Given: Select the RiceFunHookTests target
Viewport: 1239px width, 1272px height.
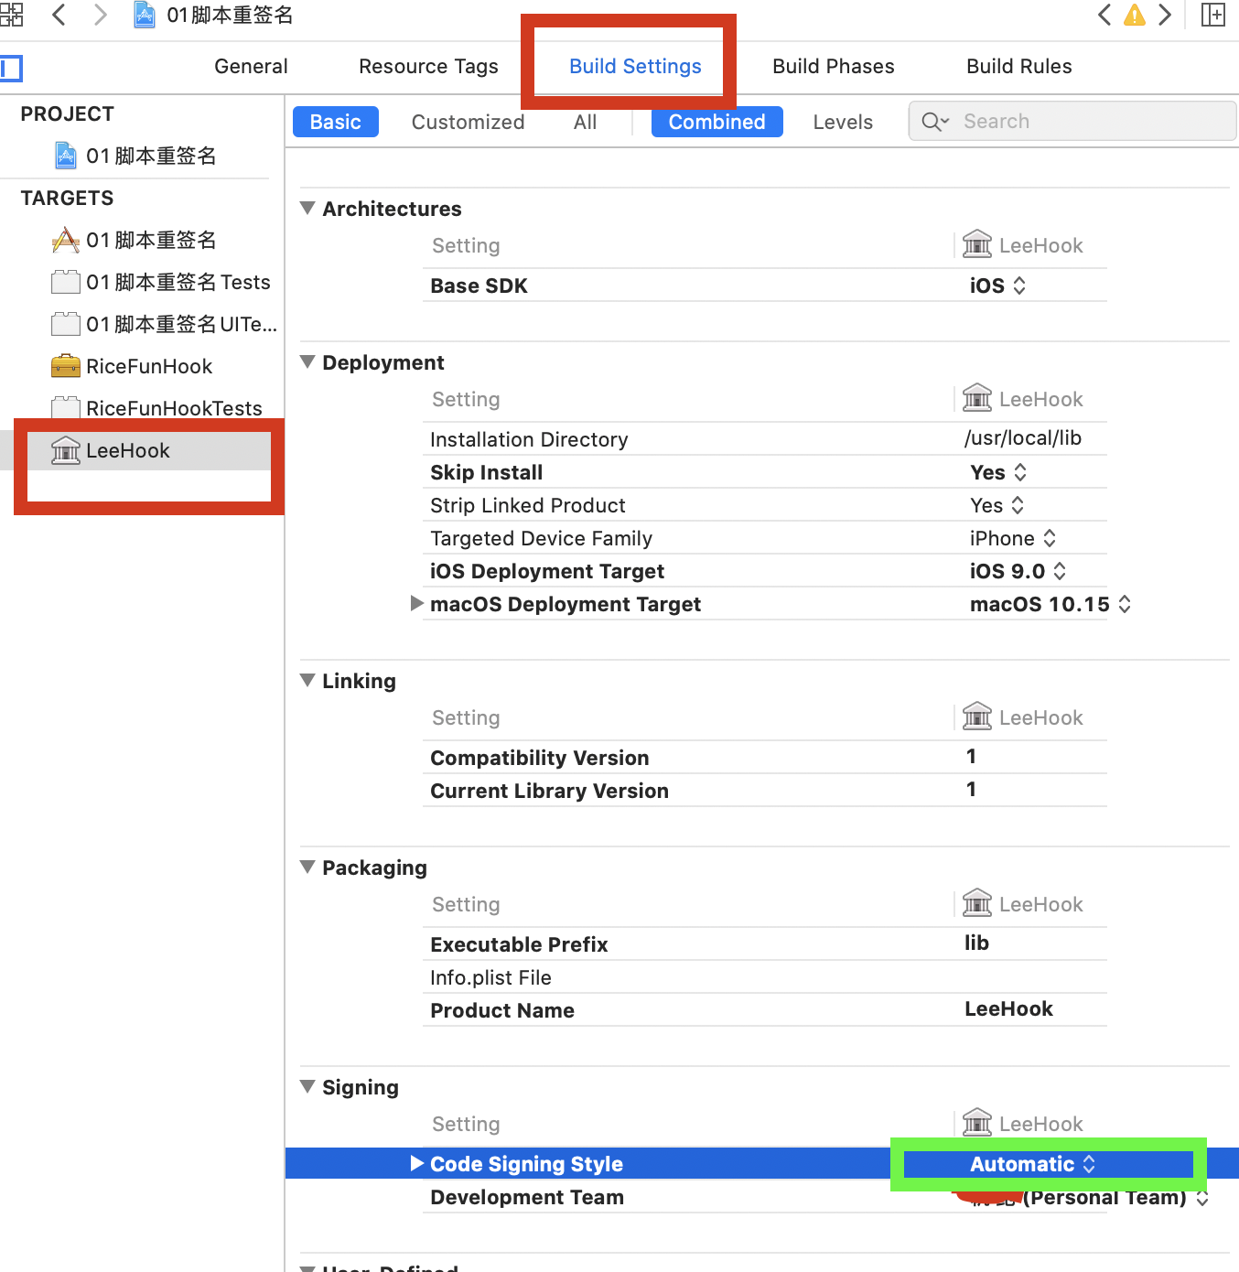Looking at the screenshot, I should [x=157, y=408].
